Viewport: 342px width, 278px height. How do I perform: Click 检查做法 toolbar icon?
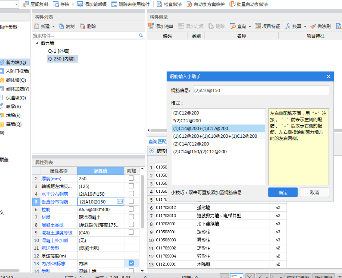point(160,4)
